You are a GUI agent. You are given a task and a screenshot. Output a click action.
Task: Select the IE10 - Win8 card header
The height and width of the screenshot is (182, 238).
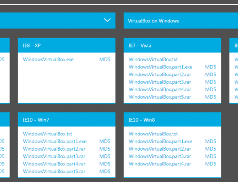tap(172, 120)
